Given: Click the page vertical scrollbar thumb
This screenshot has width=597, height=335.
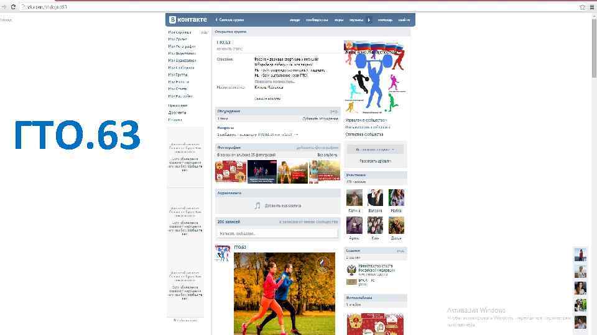Looking at the screenshot, I should click(x=594, y=48).
